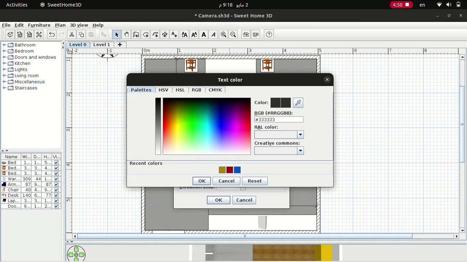Click the Zoom in magnifier icon

tap(223, 35)
